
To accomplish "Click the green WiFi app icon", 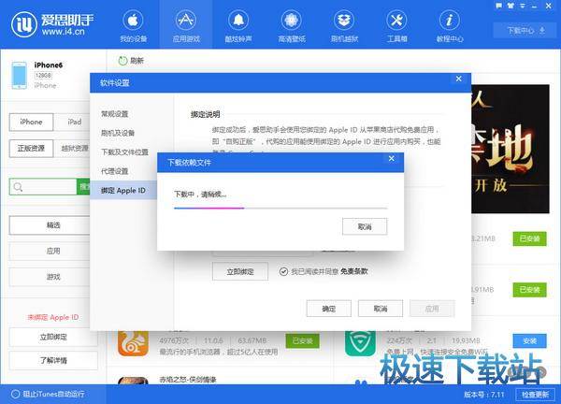I will coord(360,343).
